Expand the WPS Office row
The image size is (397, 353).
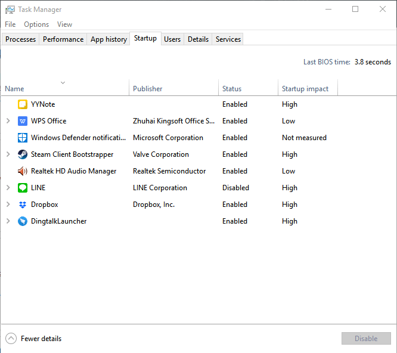tap(8, 121)
